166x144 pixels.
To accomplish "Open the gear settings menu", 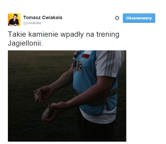I will [x=117, y=18].
